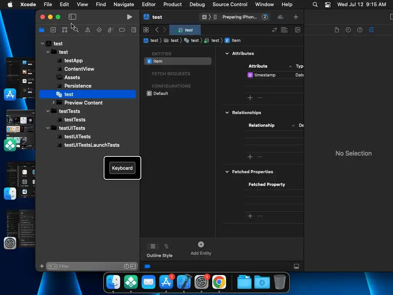Open the Test navigator diamond icon
Image resolution: width=393 pixels, height=295 pixels.
point(99,30)
